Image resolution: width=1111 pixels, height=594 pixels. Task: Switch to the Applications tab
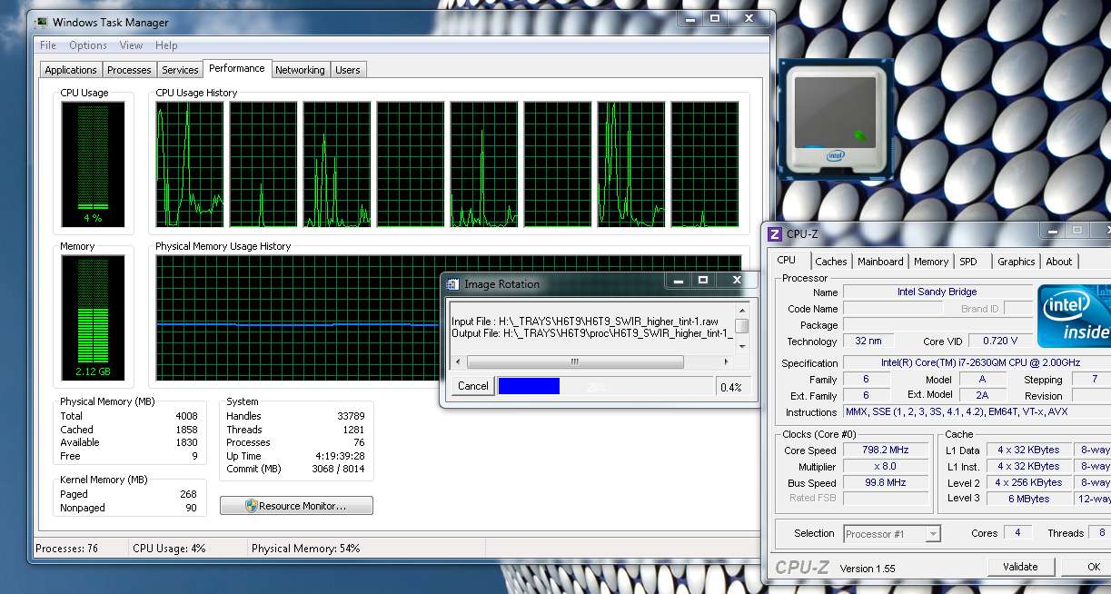click(71, 70)
